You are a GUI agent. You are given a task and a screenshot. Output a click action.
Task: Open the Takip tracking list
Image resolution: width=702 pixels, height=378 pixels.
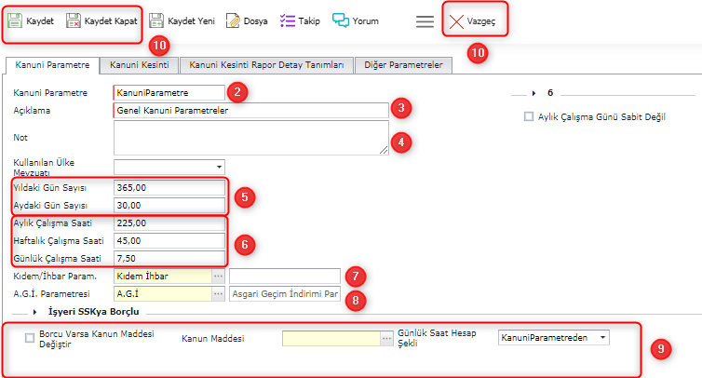coord(288,20)
